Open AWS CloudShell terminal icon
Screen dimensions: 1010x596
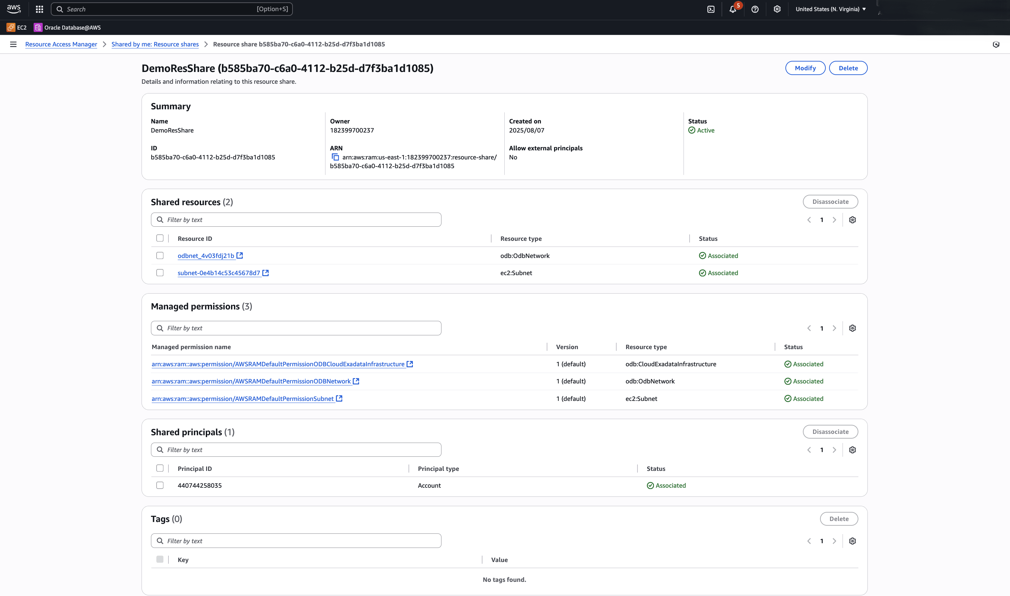(710, 9)
